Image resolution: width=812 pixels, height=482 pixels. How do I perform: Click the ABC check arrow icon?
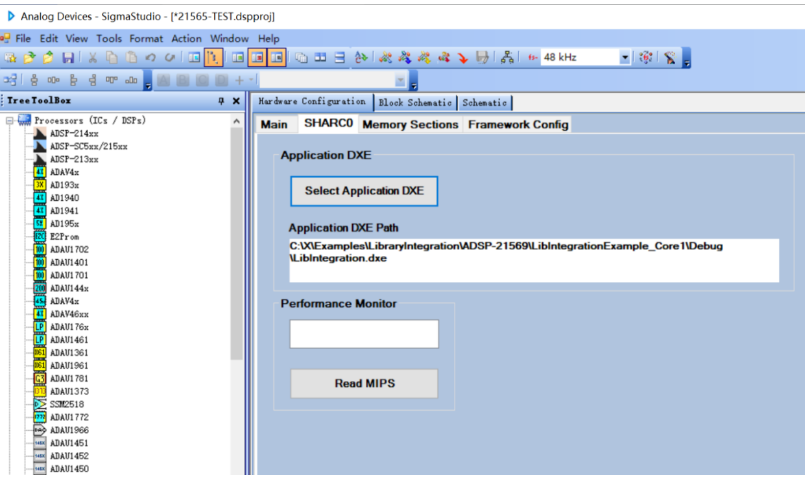pos(361,58)
